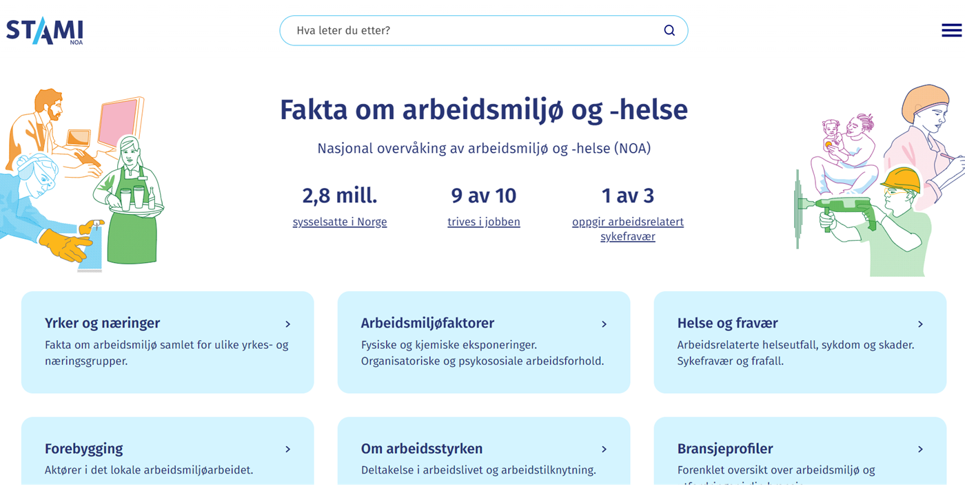Viewport: 965px width, 486px height.
Task: Open 'oppgir arbeidsrelatert sykefravær' link
Action: [628, 229]
